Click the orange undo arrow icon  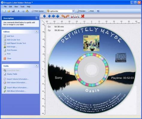pos(63,16)
